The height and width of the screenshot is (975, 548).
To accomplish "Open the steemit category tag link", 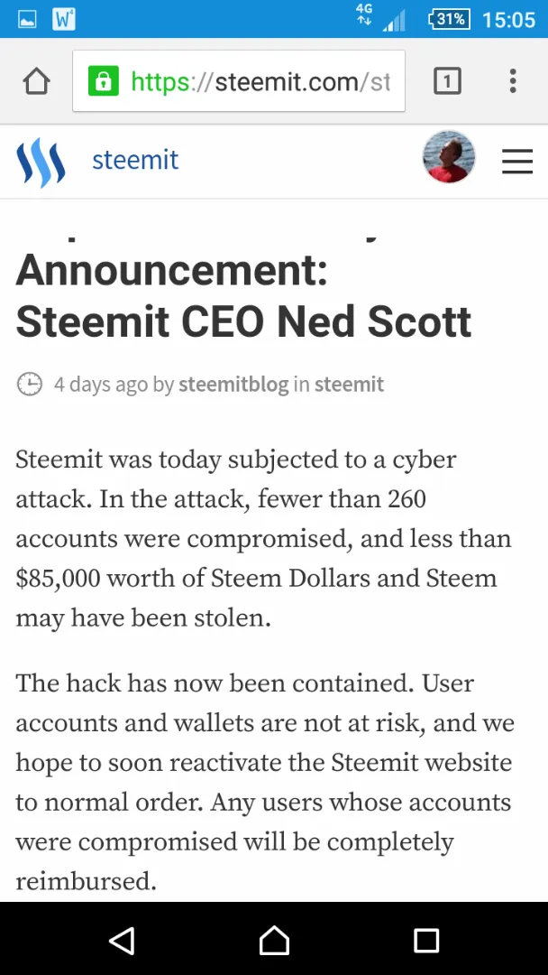I will [349, 385].
